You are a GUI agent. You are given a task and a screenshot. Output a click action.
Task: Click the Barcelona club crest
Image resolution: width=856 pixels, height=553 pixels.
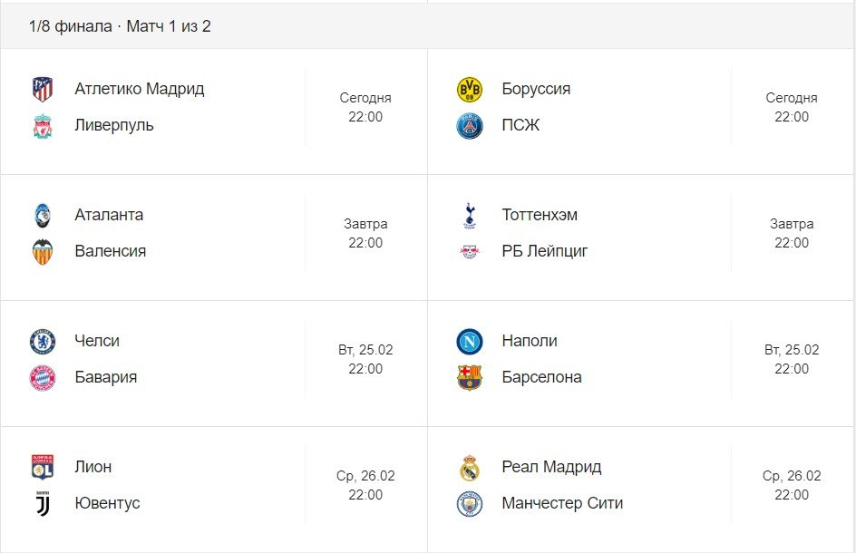470,378
